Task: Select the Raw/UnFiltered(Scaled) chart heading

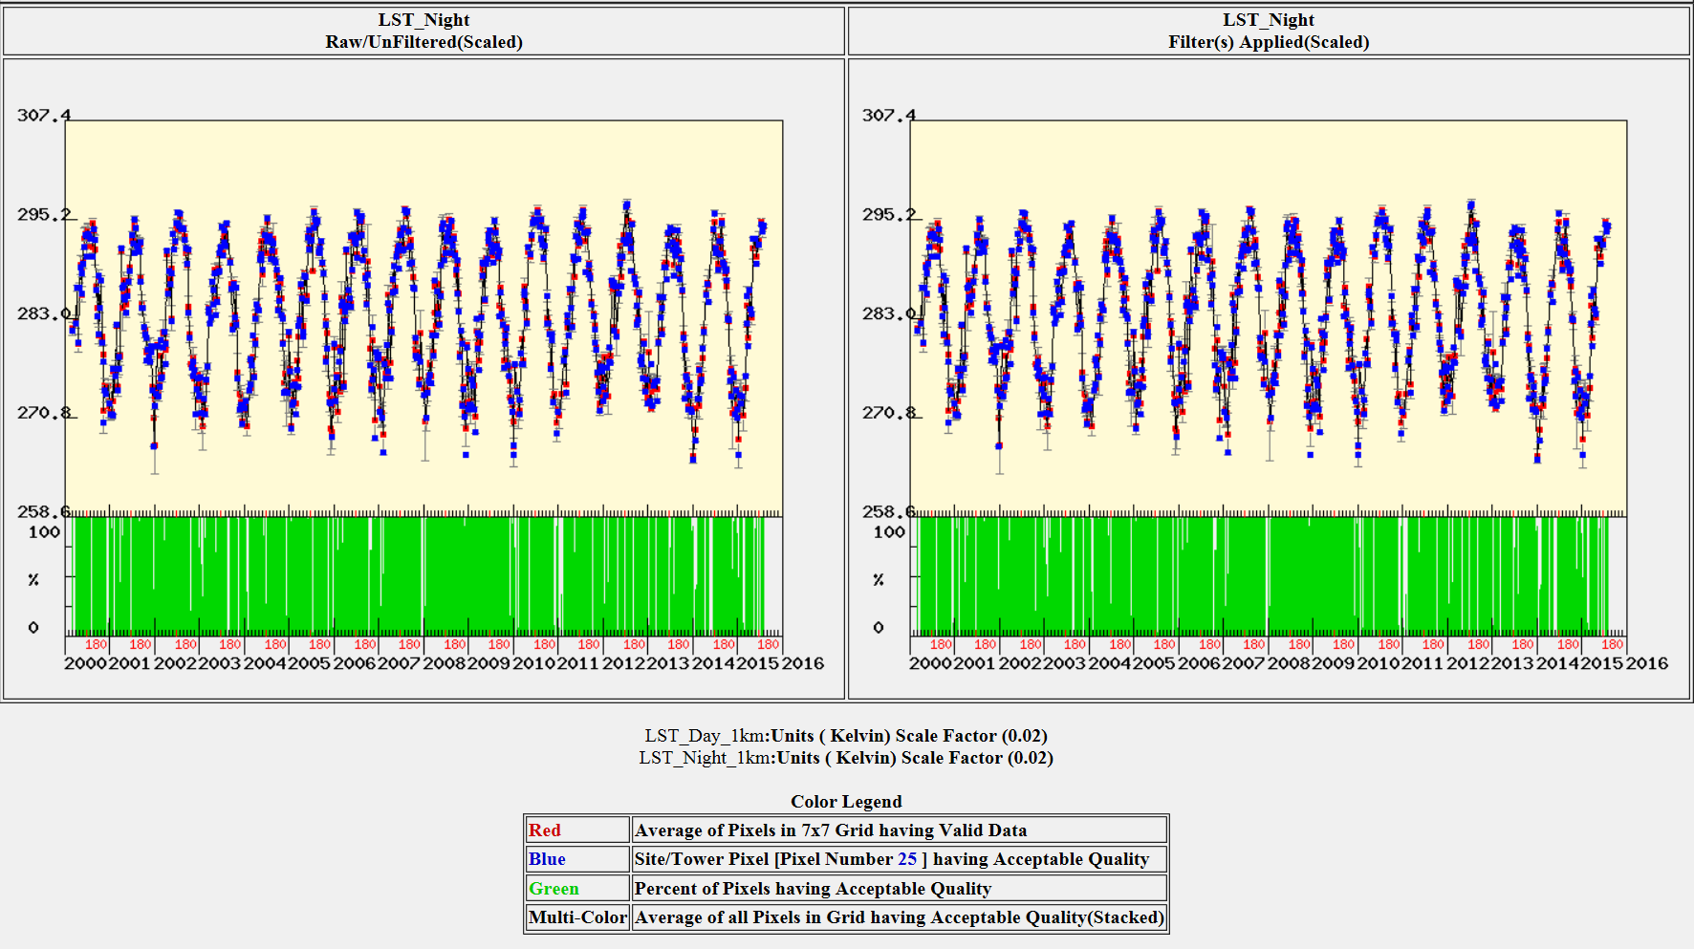Action: click(x=423, y=42)
